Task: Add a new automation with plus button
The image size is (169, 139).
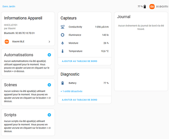Action: 49,55
